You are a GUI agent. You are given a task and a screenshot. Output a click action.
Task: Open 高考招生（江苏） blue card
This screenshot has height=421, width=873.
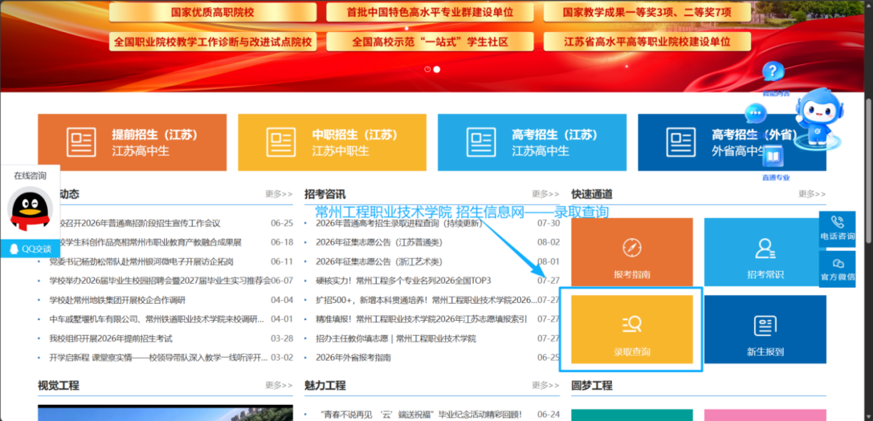[532, 142]
